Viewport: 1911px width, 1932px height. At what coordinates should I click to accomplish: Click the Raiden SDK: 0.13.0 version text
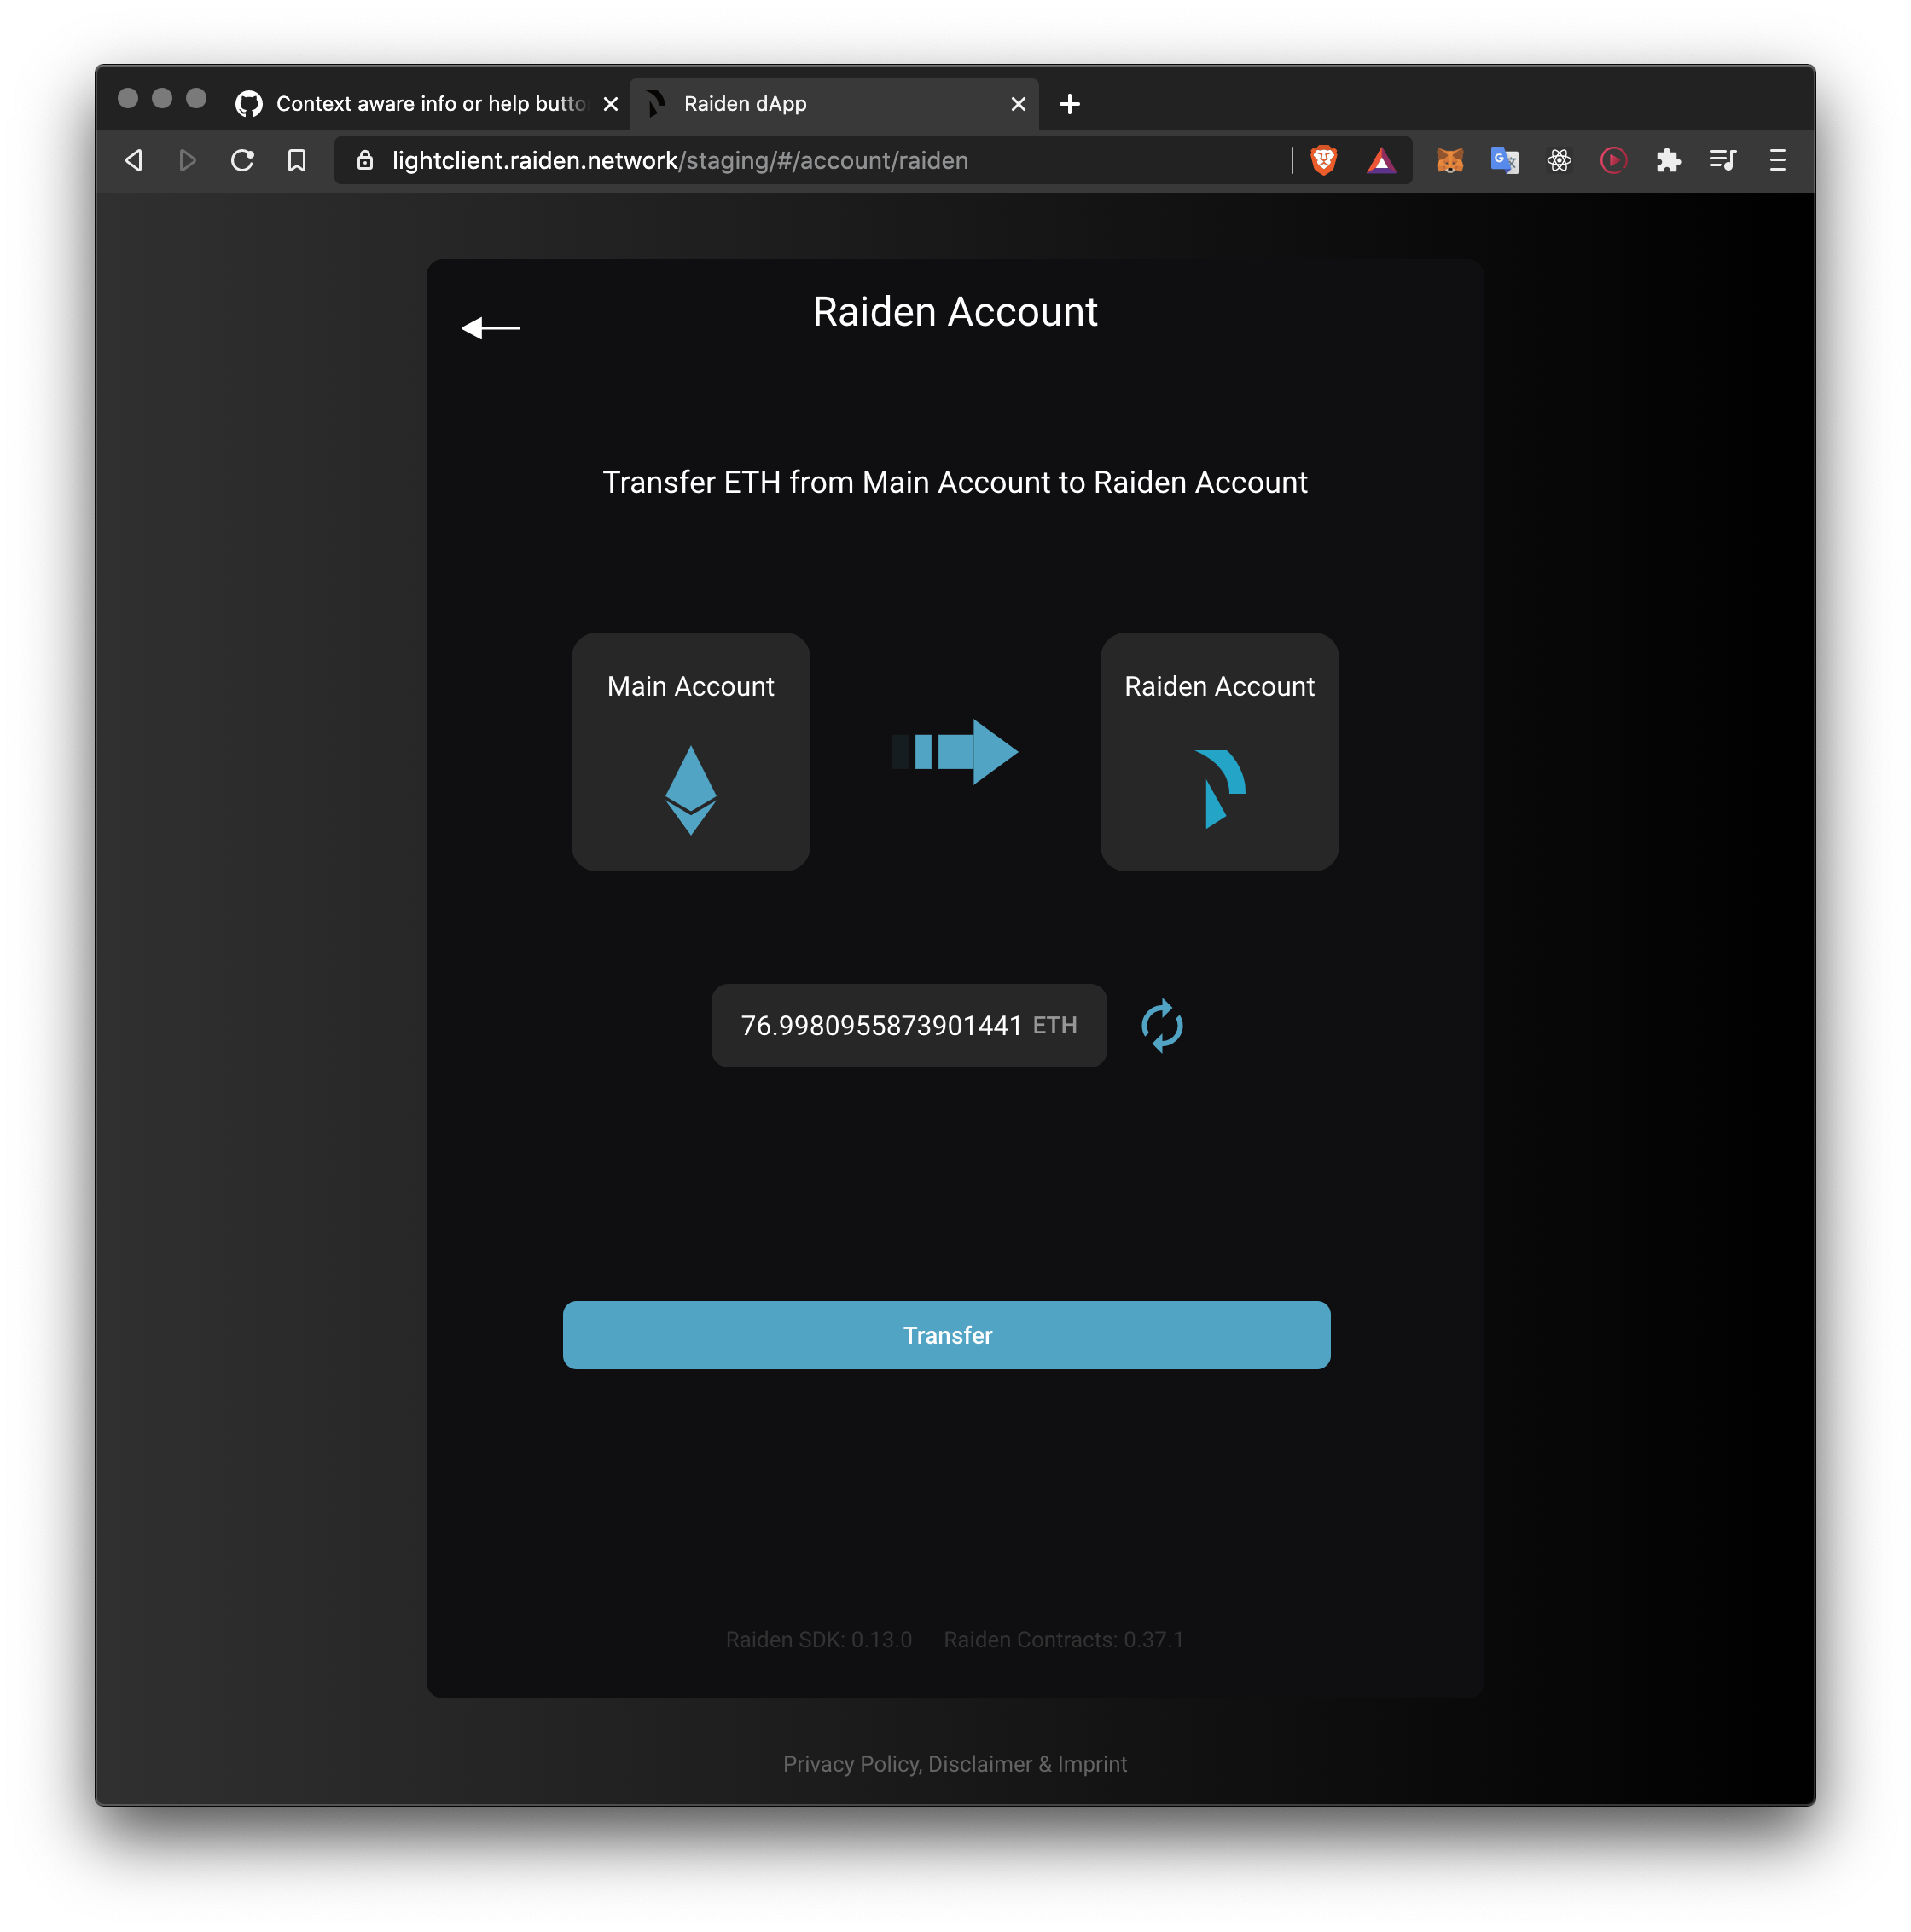pyautogui.click(x=818, y=1640)
